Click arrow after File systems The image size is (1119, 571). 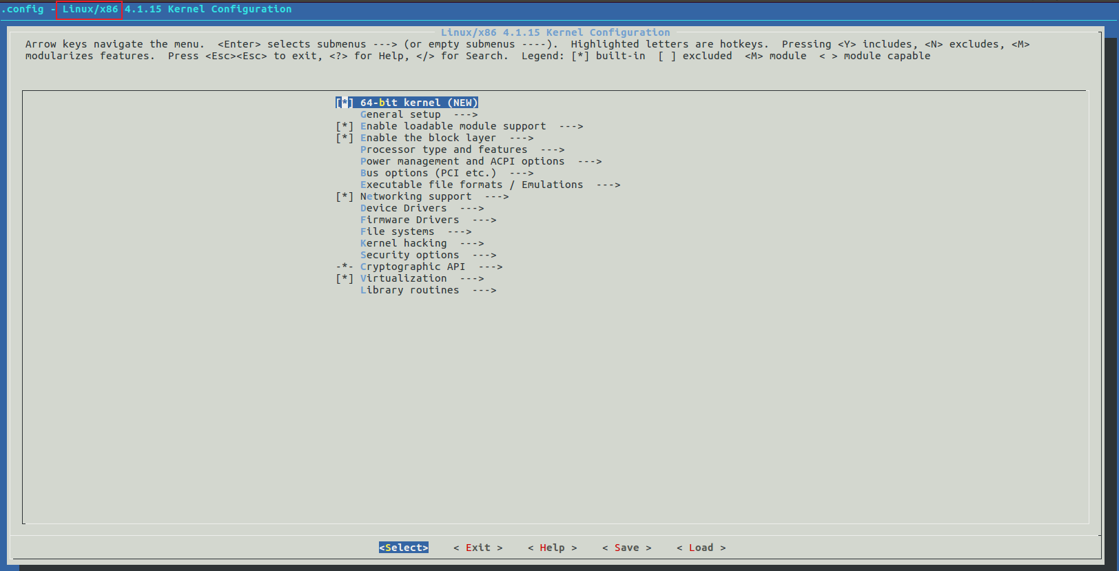tap(460, 231)
